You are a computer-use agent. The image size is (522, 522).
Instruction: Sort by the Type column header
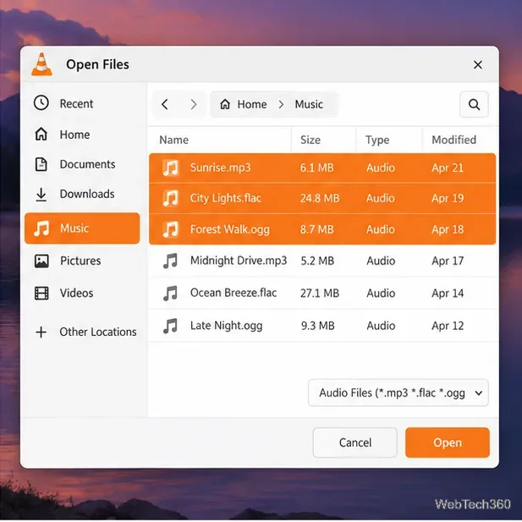click(x=377, y=140)
